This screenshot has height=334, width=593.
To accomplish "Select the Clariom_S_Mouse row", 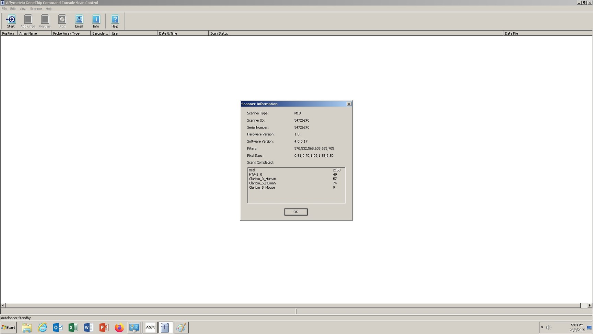I will [296, 188].
